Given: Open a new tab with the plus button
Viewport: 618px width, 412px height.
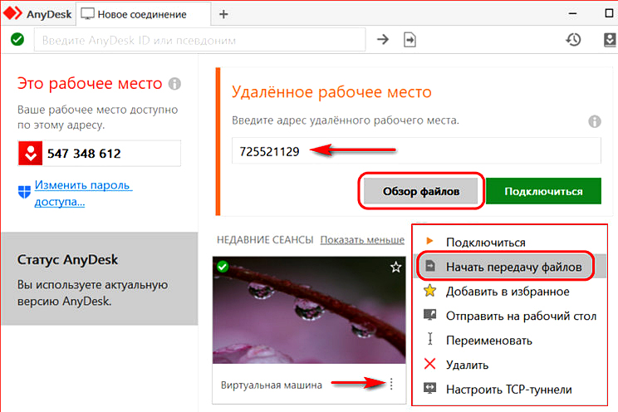Looking at the screenshot, I should pyautogui.click(x=223, y=14).
